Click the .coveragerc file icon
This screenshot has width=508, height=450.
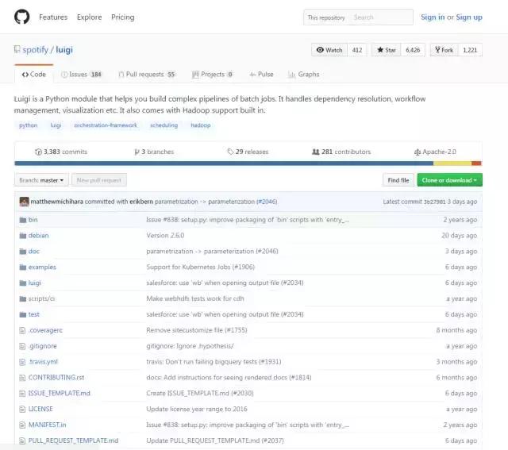[x=22, y=330]
